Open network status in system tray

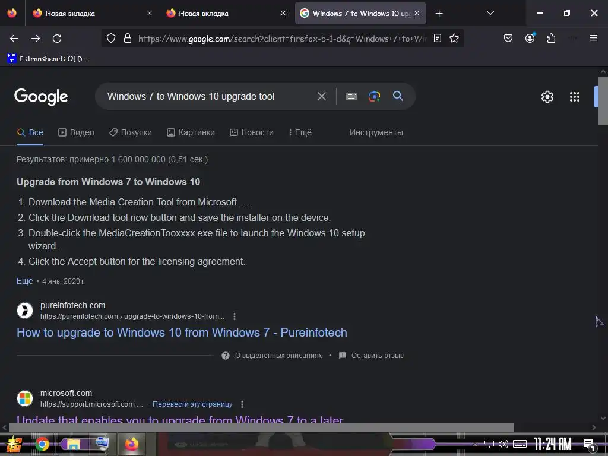point(489,444)
